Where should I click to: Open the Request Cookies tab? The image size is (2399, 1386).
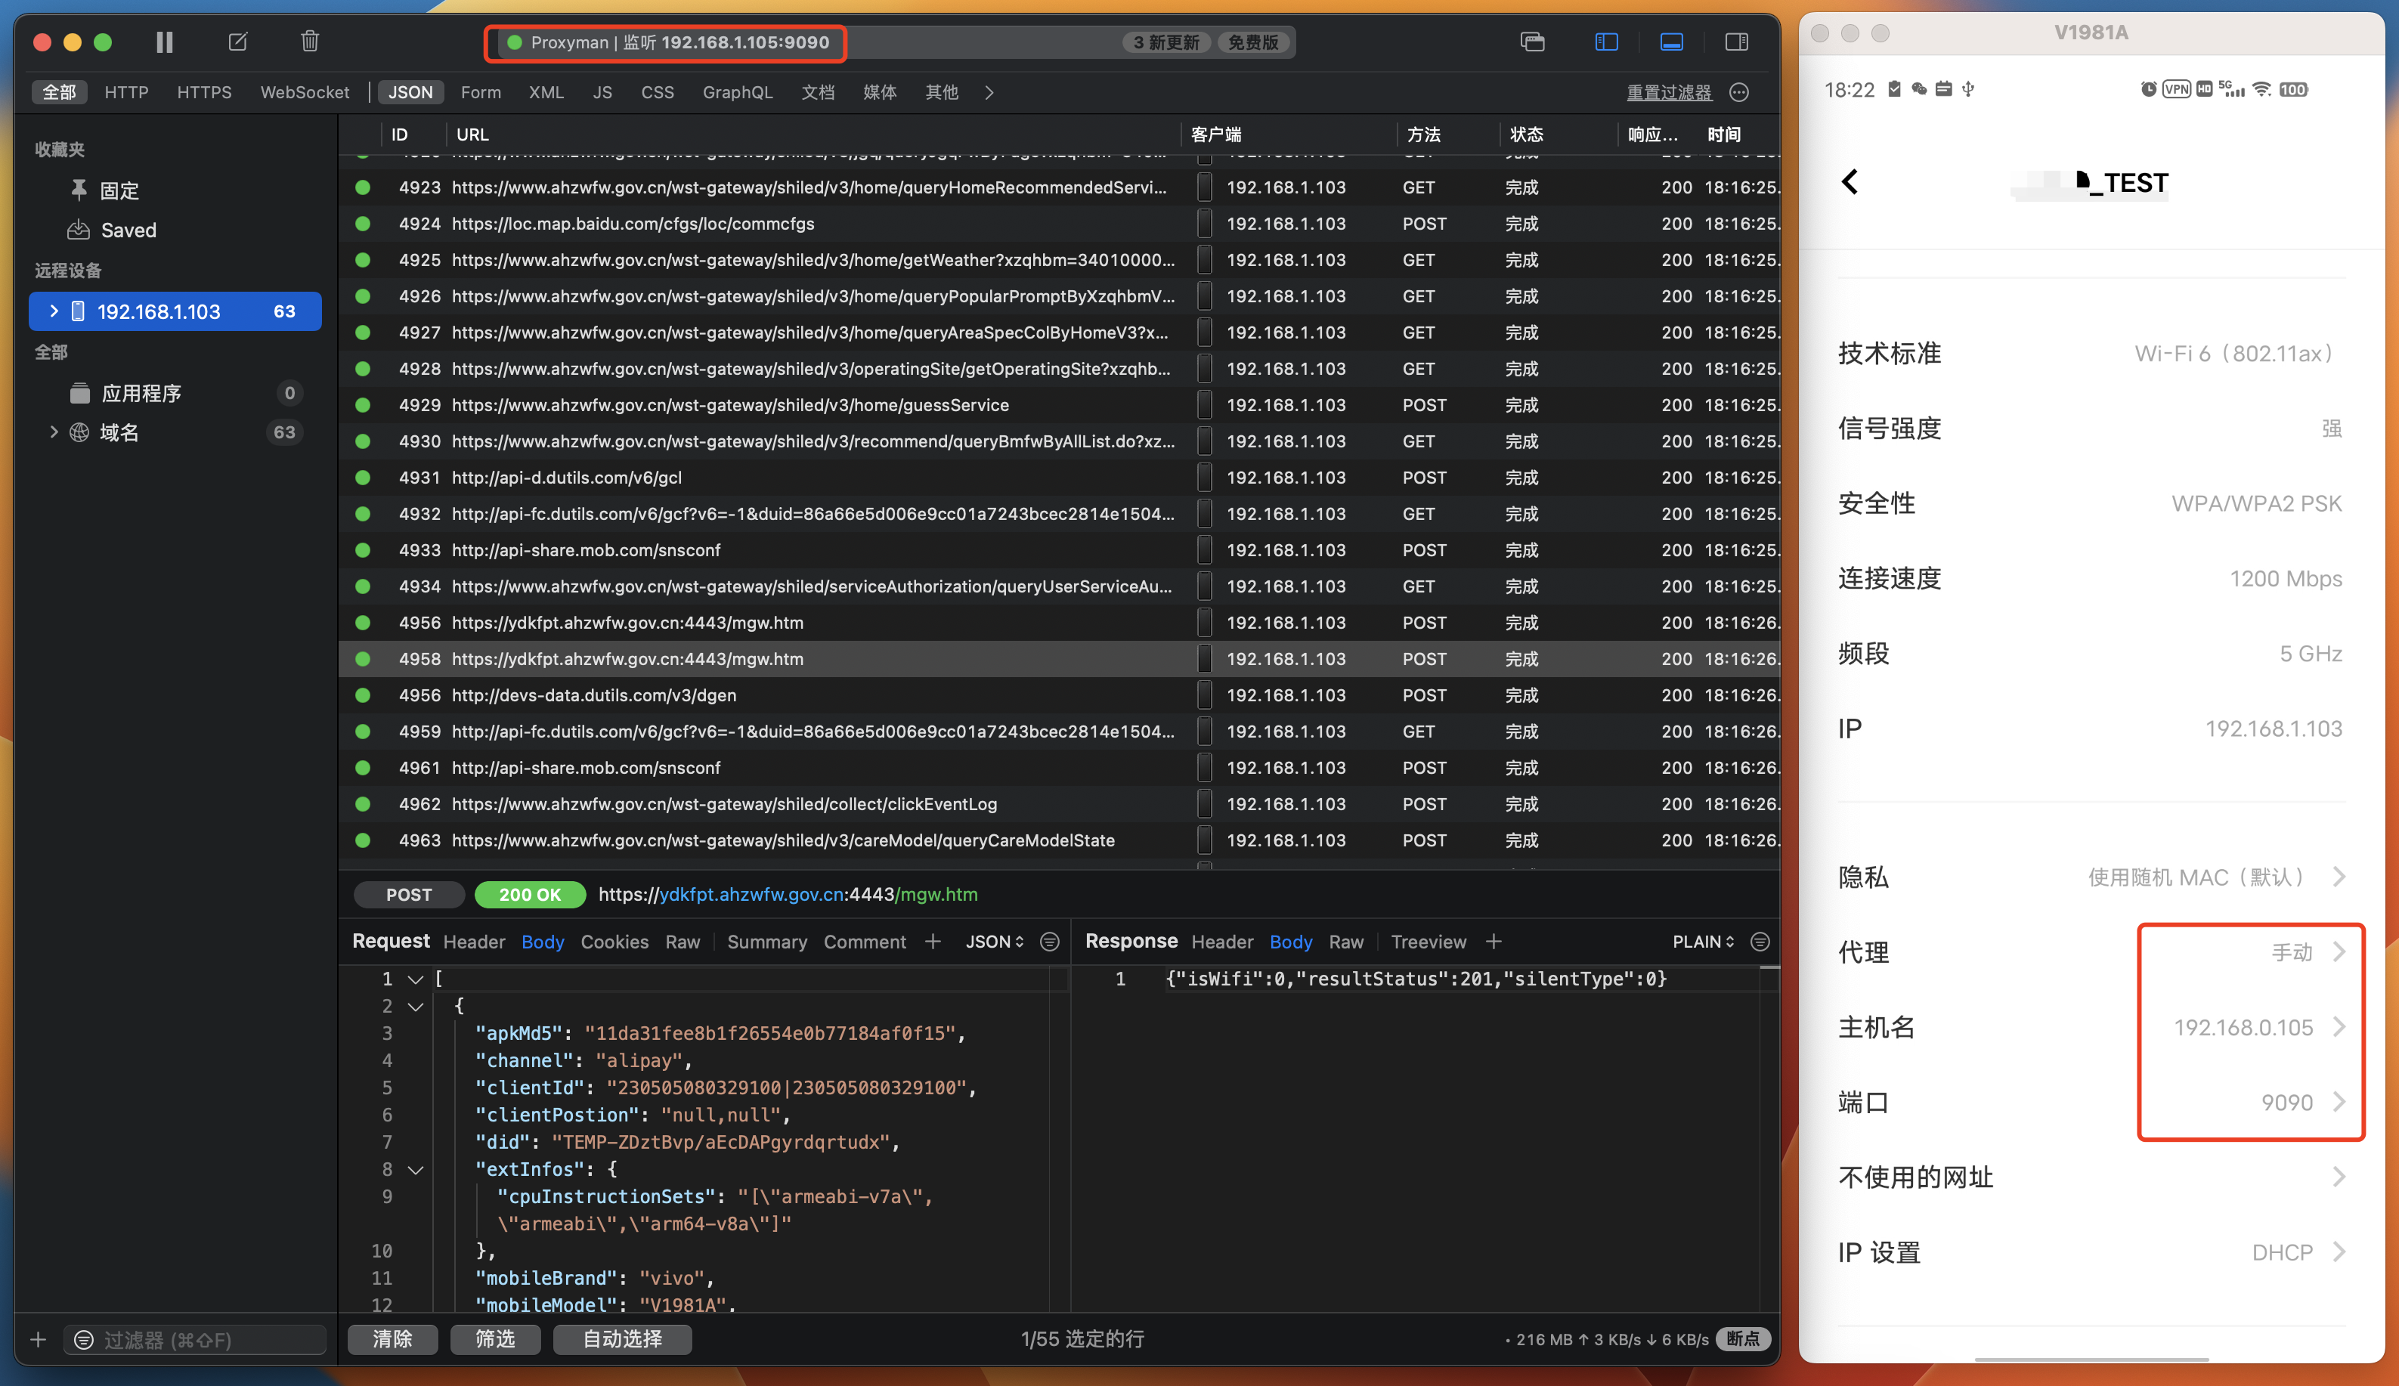tap(614, 942)
